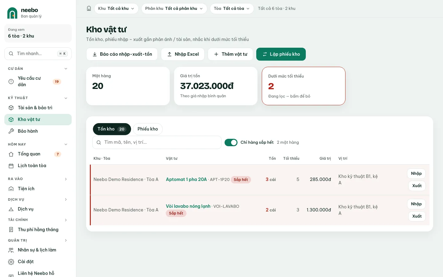Click the Bảo hành wrench icon
Viewport: 443px width, 277px height.
pyautogui.click(x=11, y=131)
